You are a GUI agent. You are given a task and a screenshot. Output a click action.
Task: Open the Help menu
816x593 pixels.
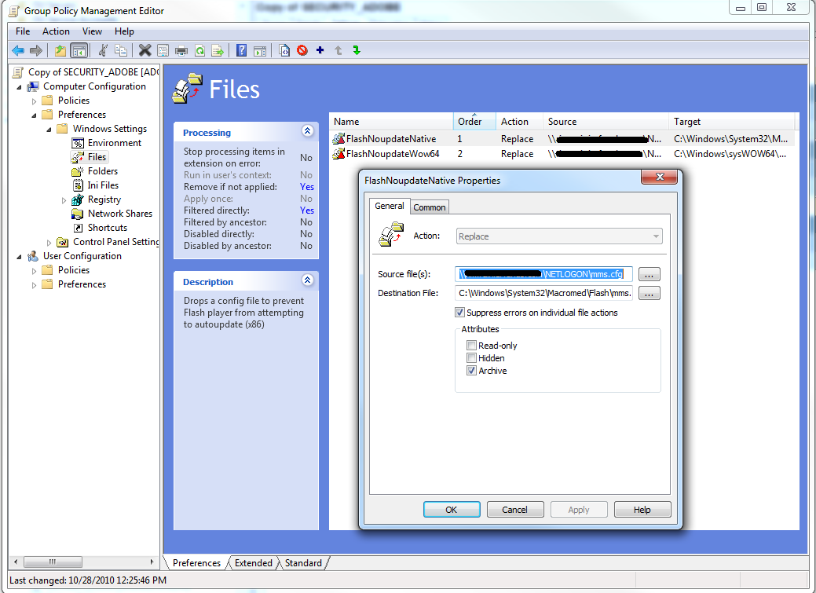click(x=124, y=31)
